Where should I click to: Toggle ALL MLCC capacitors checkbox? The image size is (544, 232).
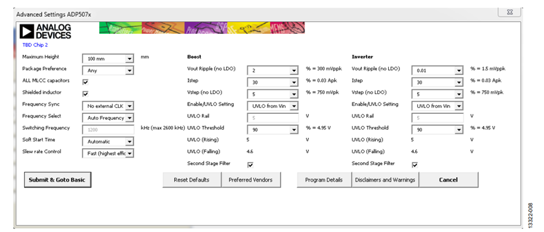[85, 82]
